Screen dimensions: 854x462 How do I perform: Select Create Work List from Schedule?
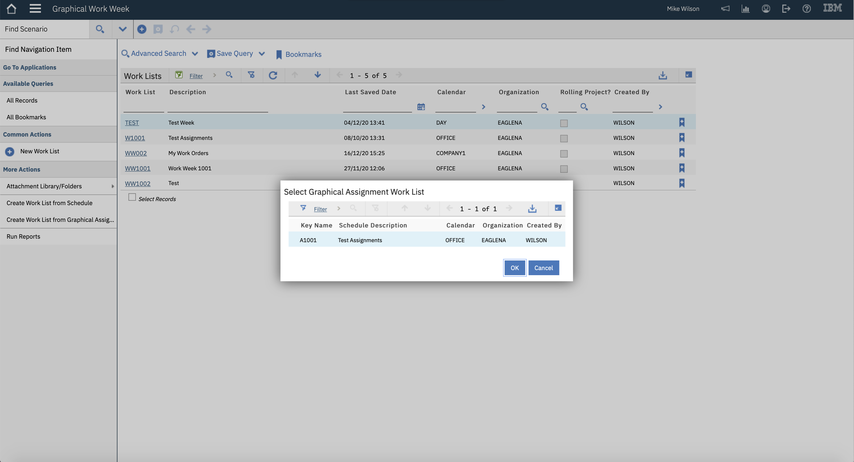coord(49,203)
